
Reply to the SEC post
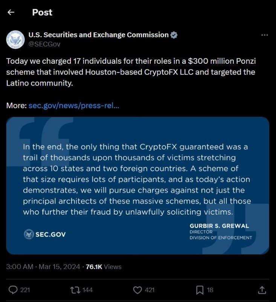click(14, 290)
